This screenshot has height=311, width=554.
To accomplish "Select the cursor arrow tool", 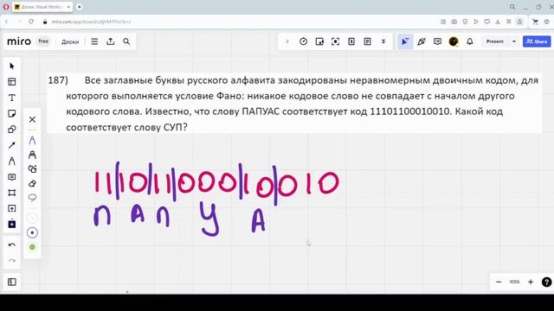I will [11, 66].
